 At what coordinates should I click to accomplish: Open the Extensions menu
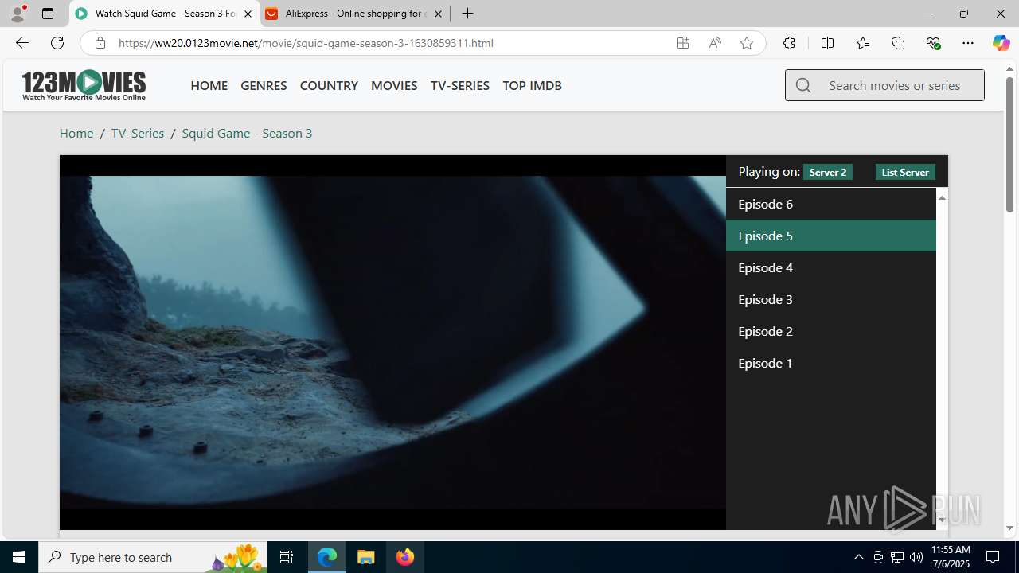tap(789, 43)
